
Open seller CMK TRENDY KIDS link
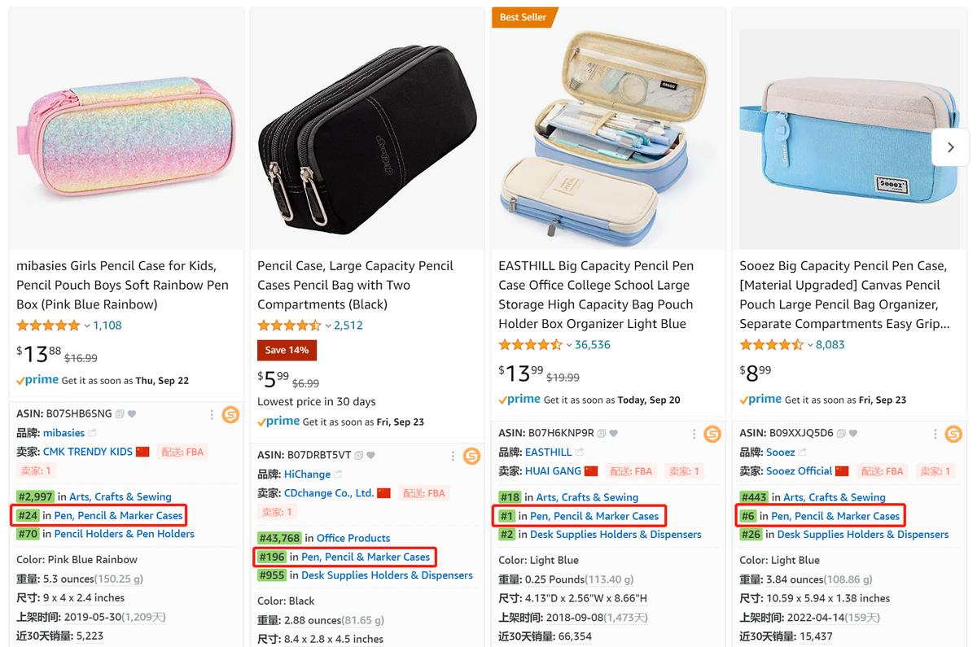pyautogui.click(x=87, y=452)
